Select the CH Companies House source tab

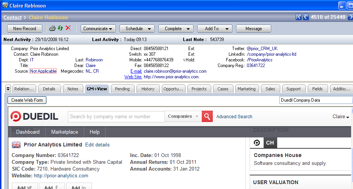(270, 143)
